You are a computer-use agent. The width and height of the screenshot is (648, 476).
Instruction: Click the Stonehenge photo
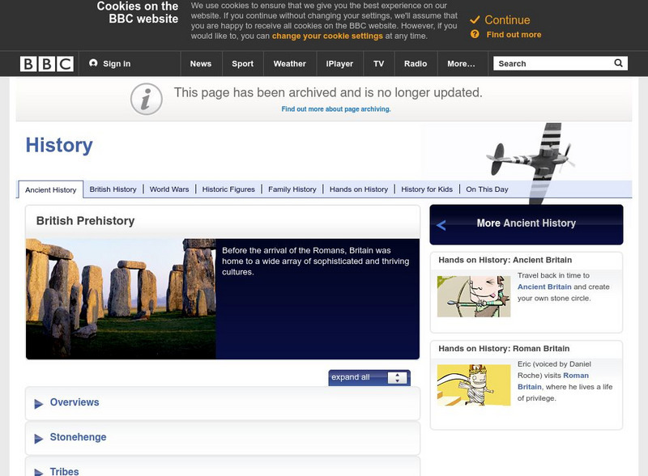pos(121,299)
